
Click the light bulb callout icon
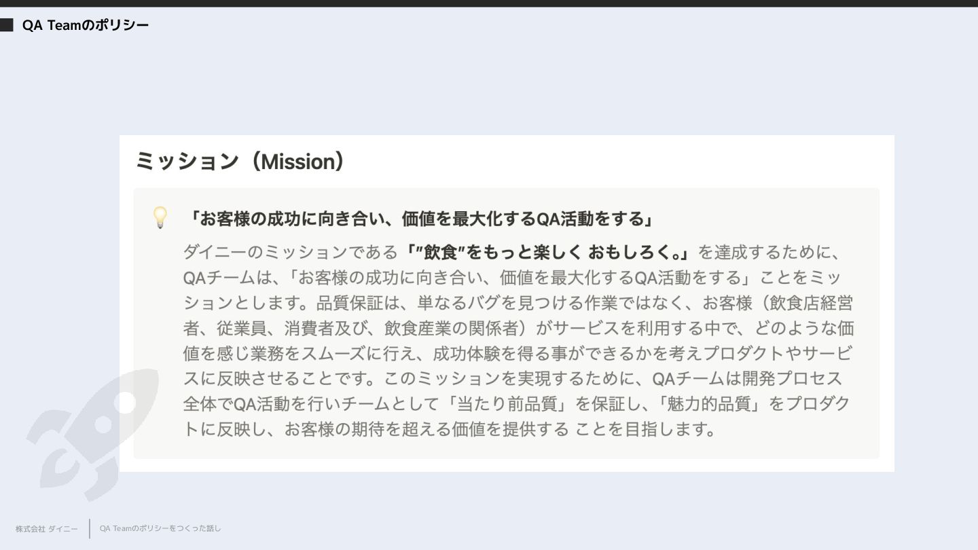click(160, 218)
